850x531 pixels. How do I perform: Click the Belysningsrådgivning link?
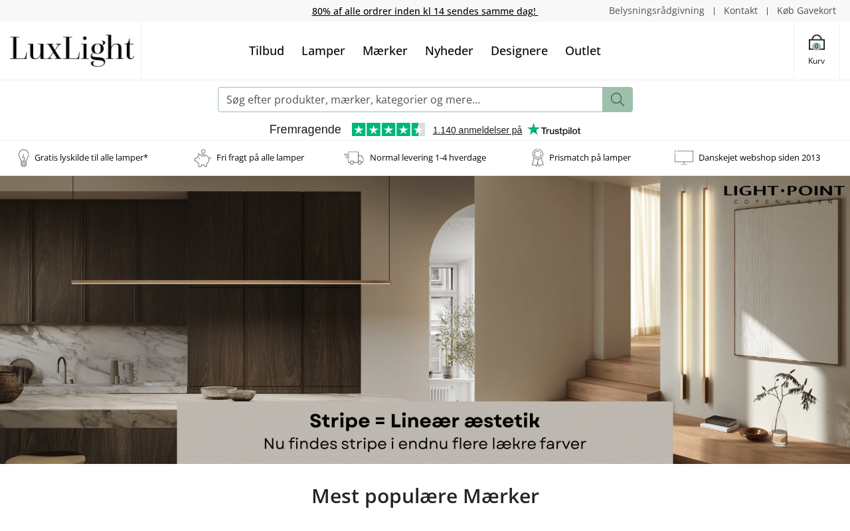[657, 11]
